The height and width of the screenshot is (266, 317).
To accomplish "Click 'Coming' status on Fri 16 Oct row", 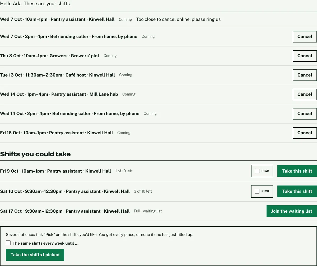I will [124, 133].
